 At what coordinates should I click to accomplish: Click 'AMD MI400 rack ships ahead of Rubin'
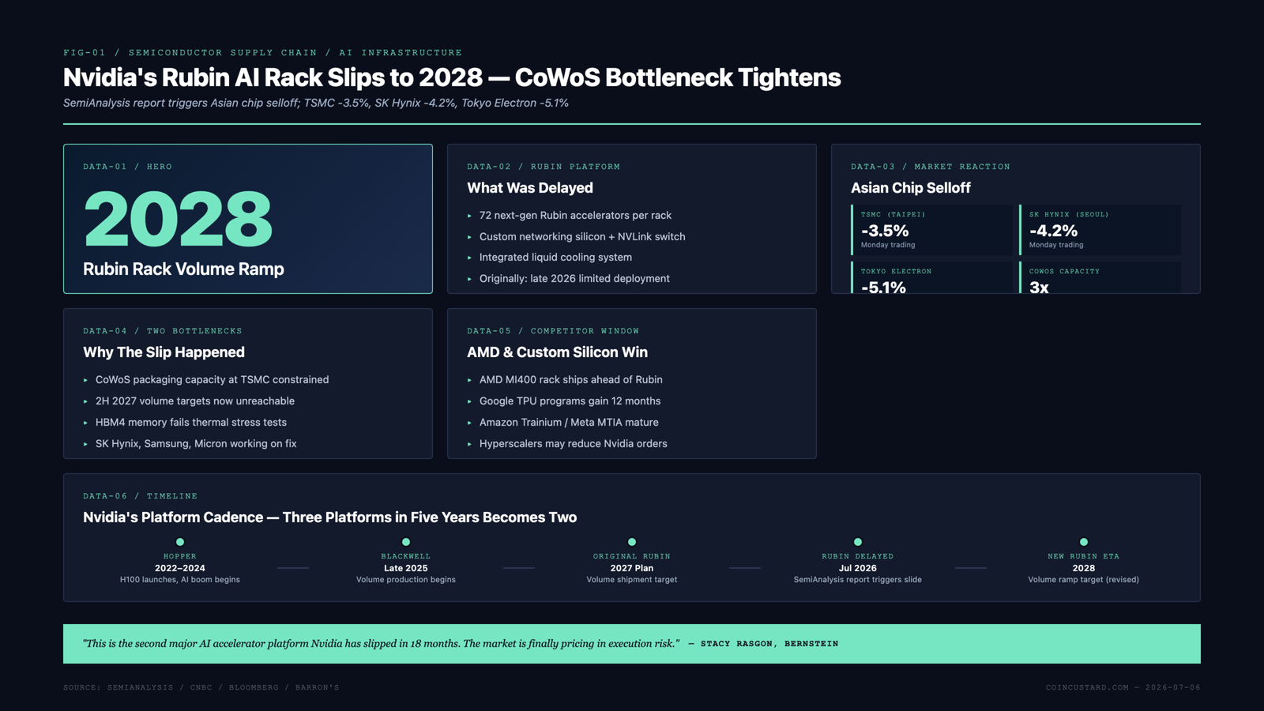coord(571,380)
